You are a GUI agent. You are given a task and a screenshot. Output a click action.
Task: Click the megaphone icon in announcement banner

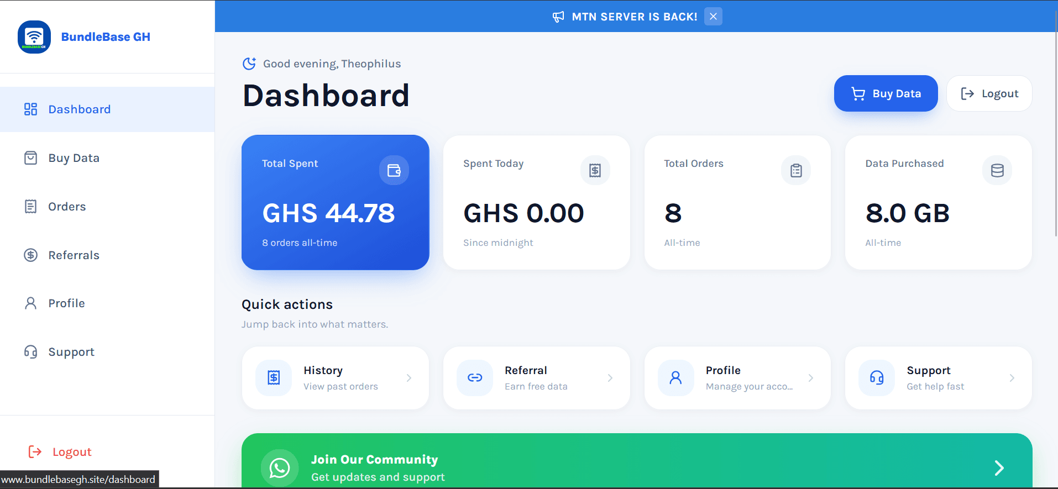558,17
